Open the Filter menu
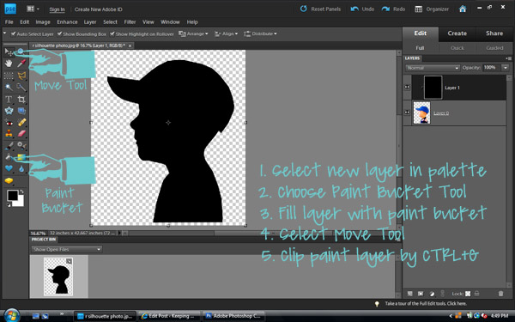Viewport: 515px width, 322px height. [x=130, y=22]
